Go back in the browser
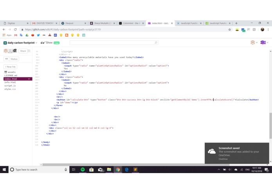Image resolution: width=272 pixels, height=193 pixels. 4,30
